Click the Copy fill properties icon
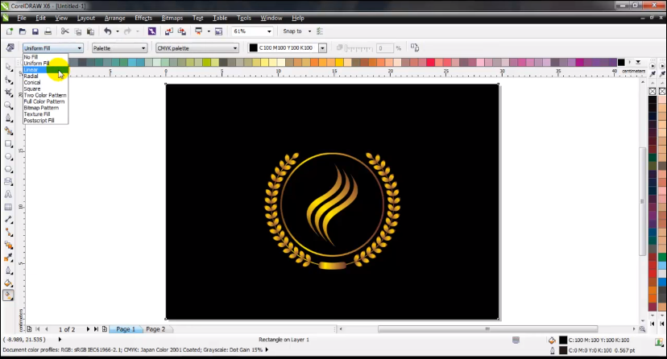 pyautogui.click(x=415, y=47)
